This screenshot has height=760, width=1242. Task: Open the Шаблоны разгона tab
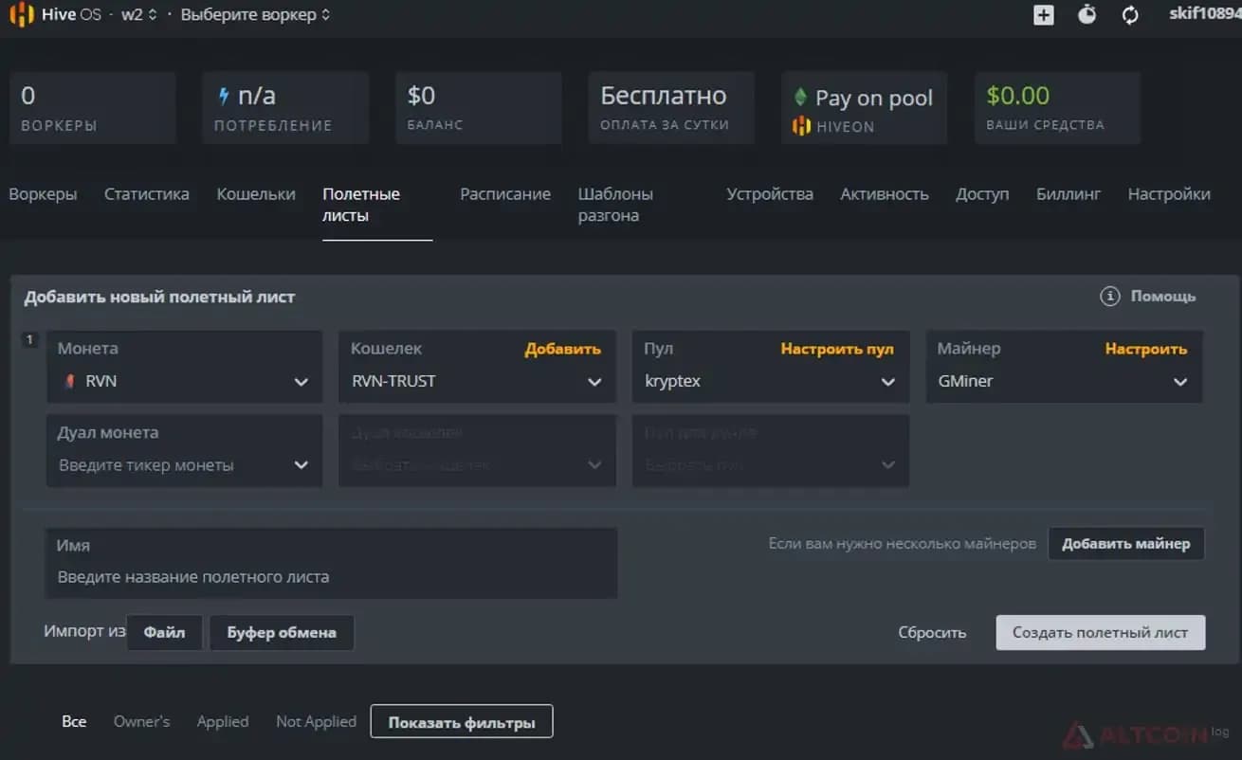(x=615, y=205)
